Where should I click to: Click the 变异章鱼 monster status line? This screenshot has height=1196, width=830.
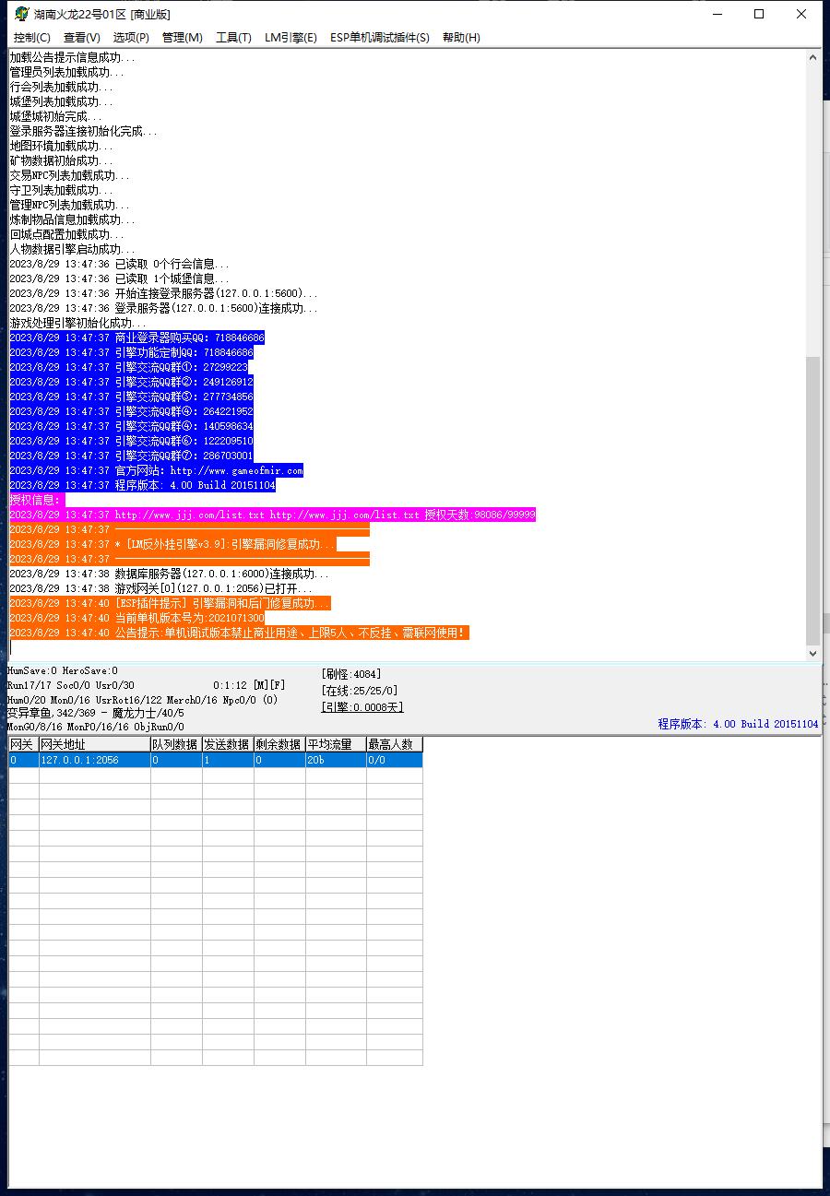coord(95,713)
